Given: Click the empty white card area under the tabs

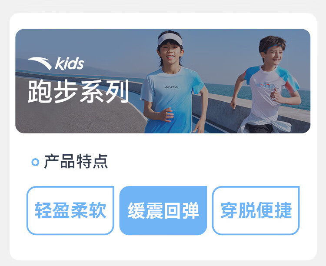Looking at the screenshot, I should point(163,247).
